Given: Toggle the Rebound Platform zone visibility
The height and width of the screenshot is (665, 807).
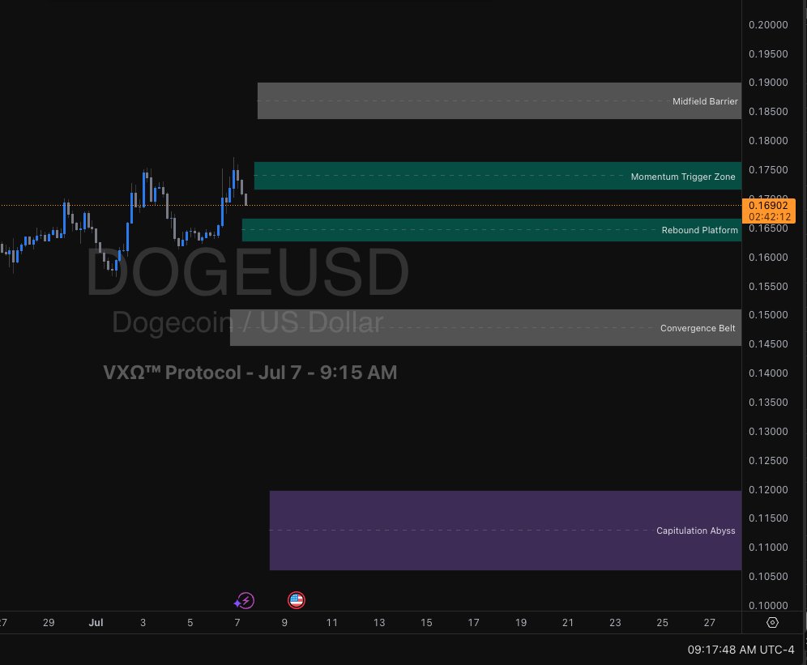Looking at the screenshot, I should pyautogui.click(x=699, y=230).
